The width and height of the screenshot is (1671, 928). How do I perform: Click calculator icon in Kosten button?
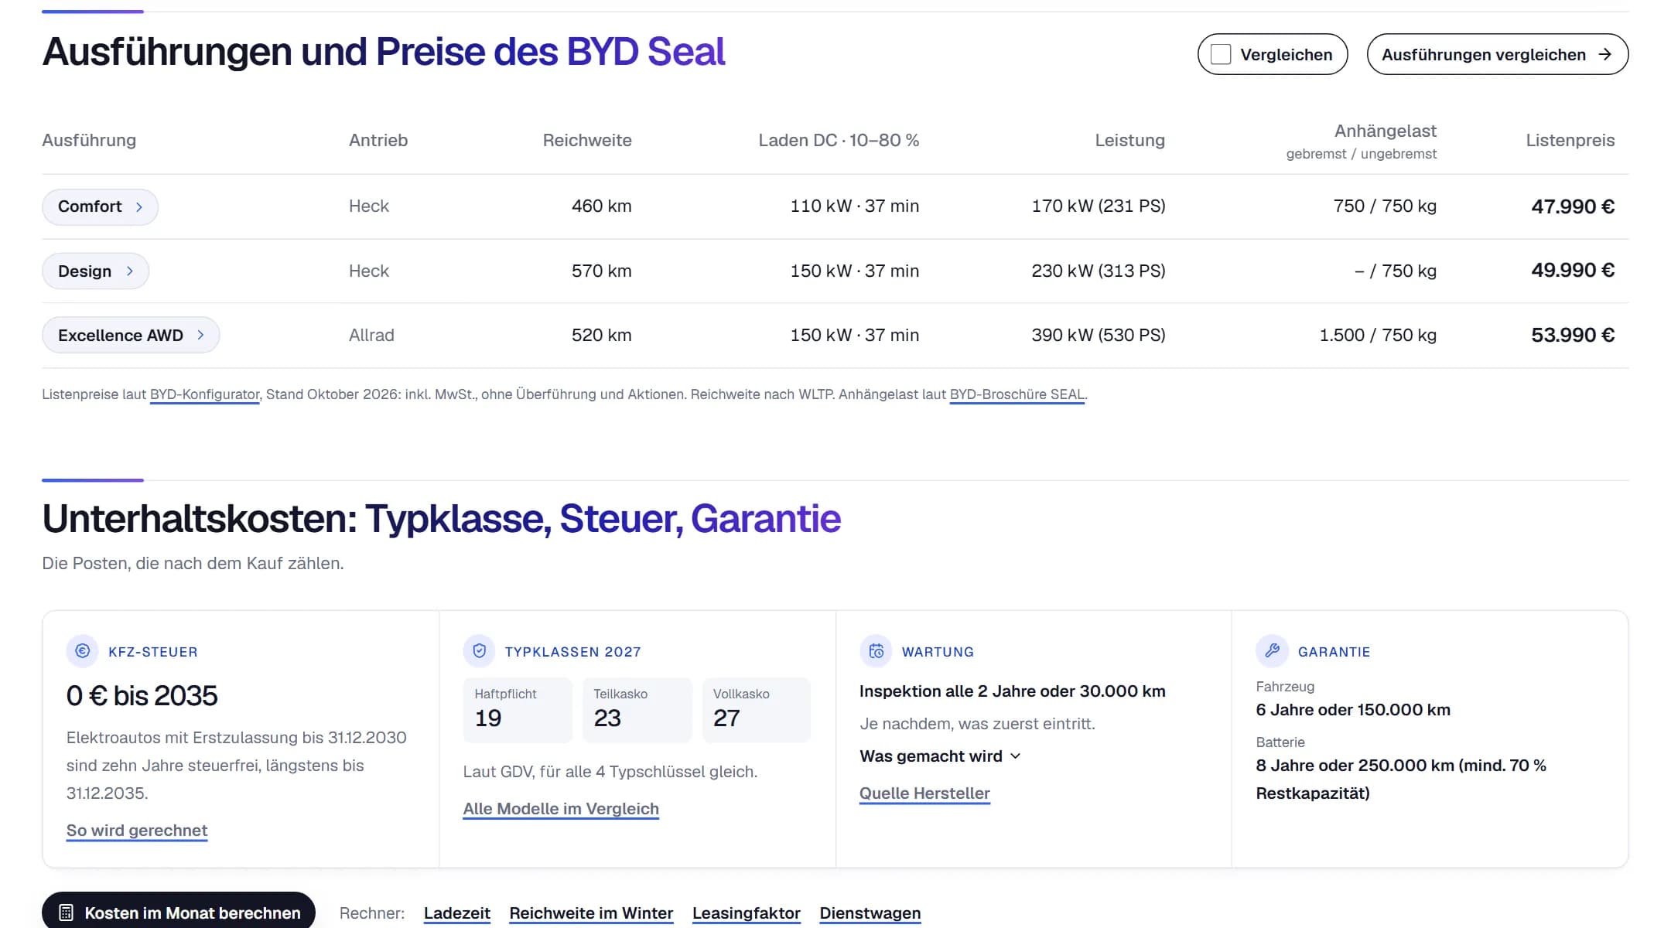tap(67, 913)
